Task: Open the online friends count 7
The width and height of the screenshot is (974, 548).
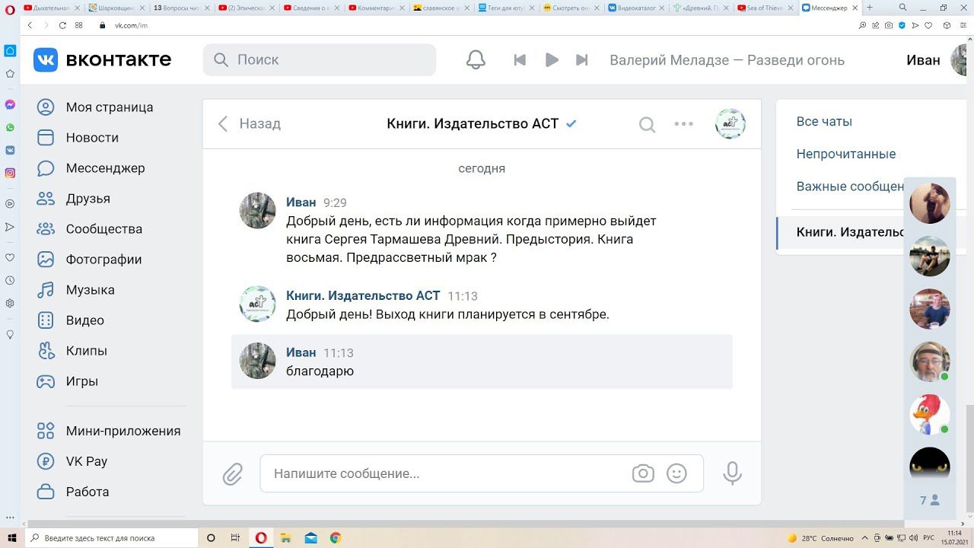Action: click(930, 500)
